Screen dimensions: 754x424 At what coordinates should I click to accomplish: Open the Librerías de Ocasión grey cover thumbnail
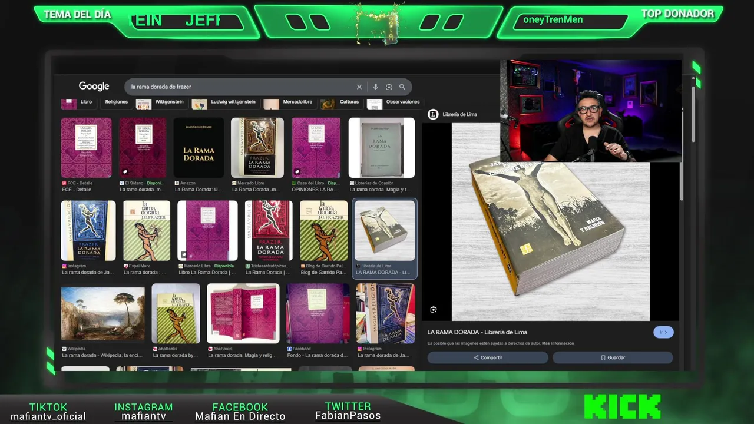(x=382, y=148)
